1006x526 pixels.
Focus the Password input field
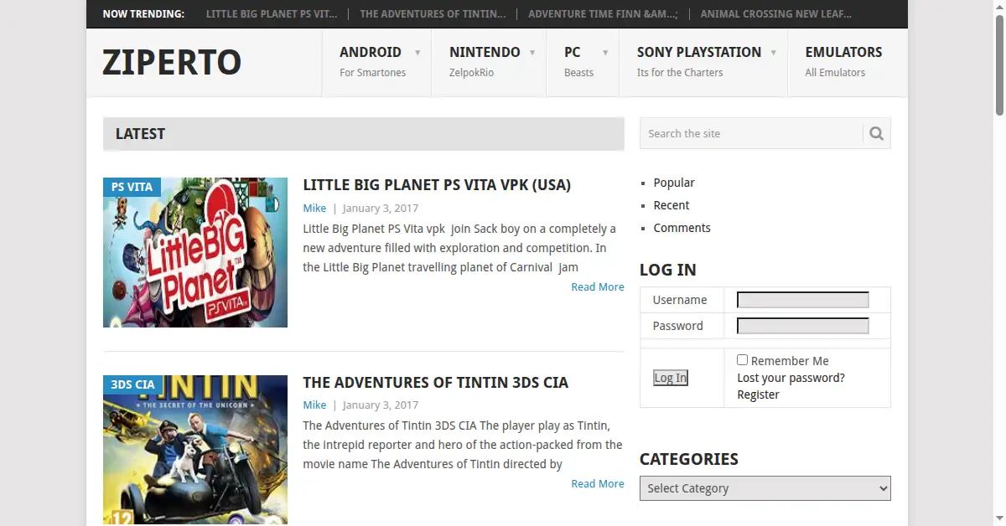pyautogui.click(x=802, y=326)
